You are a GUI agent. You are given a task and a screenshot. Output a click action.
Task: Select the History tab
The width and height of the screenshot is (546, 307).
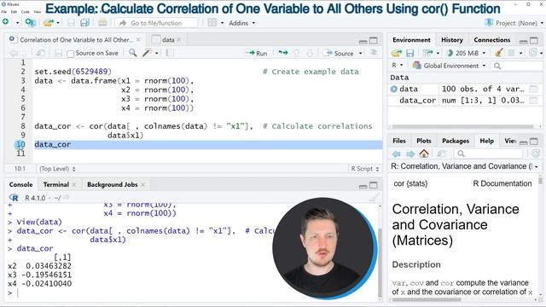click(452, 40)
